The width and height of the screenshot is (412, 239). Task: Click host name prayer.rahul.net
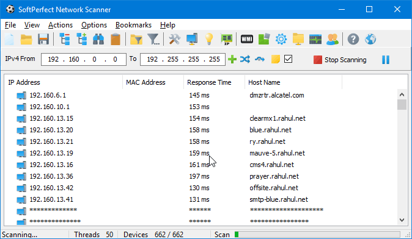(274, 176)
